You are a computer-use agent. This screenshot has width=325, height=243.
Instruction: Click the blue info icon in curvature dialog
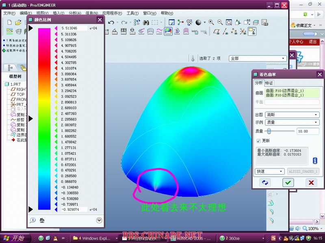[315, 160]
